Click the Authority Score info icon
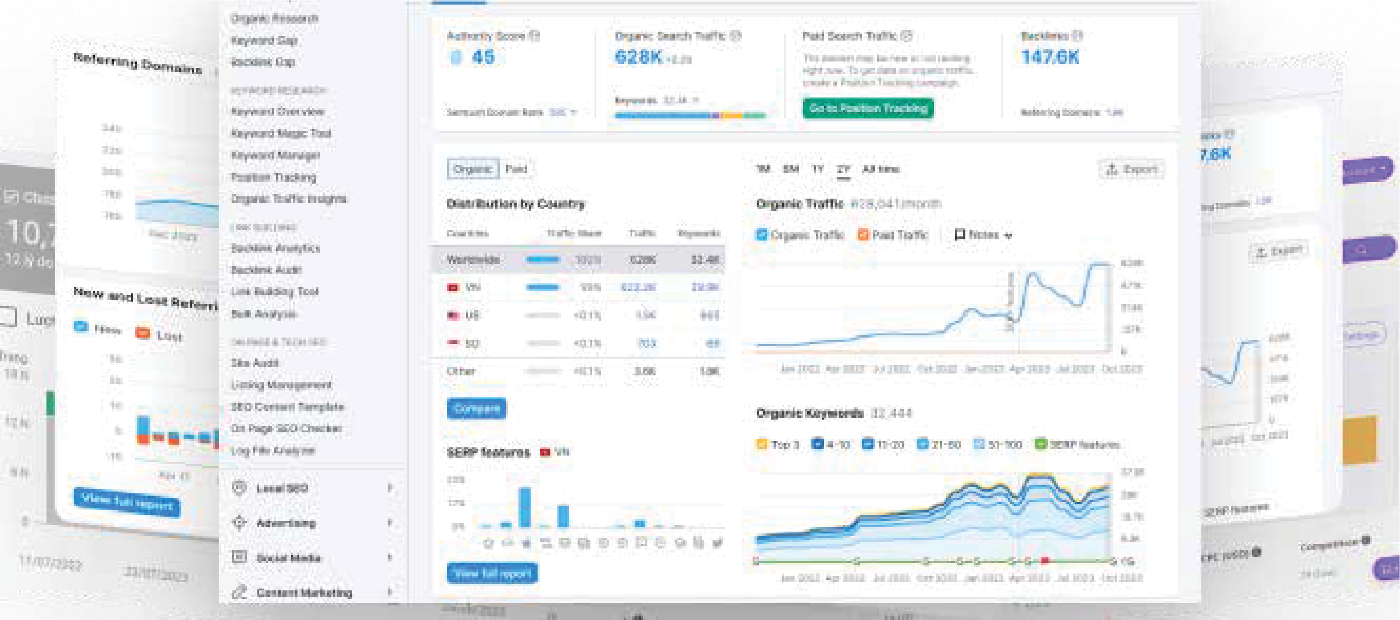Image resolution: width=1400 pixels, height=620 pixels. [x=535, y=36]
